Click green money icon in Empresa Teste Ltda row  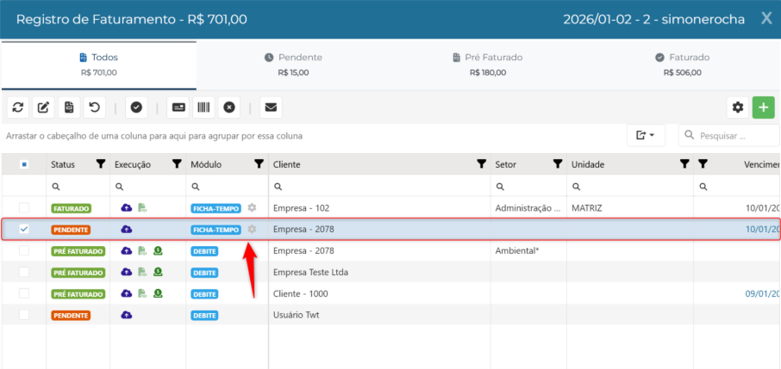pos(158,272)
